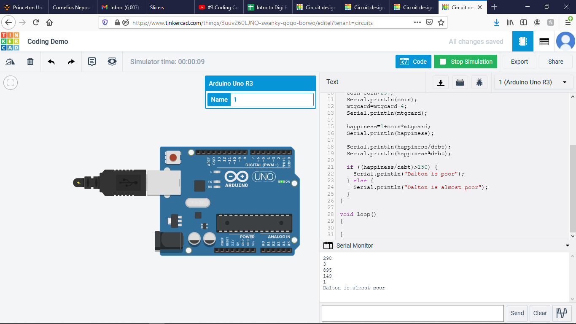Go to browser home page
The image size is (576, 324).
click(49, 23)
